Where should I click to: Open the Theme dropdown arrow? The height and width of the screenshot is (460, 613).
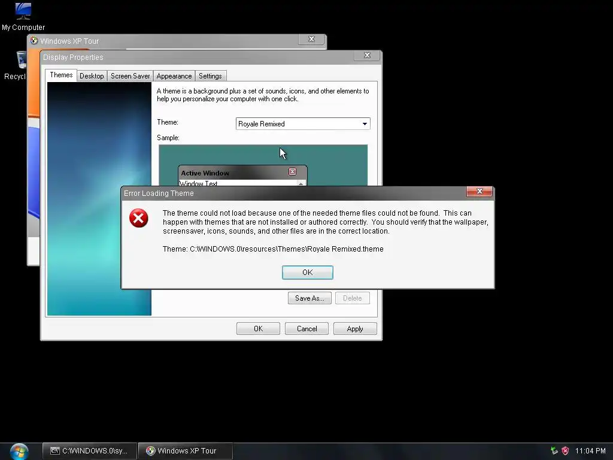click(x=365, y=123)
